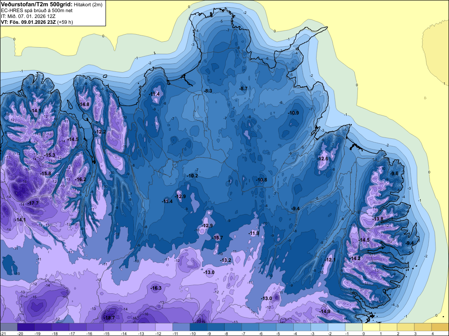The height and width of the screenshot is (336, 449).
Task: Click the -12.6 temperature value
Action: coord(323,159)
